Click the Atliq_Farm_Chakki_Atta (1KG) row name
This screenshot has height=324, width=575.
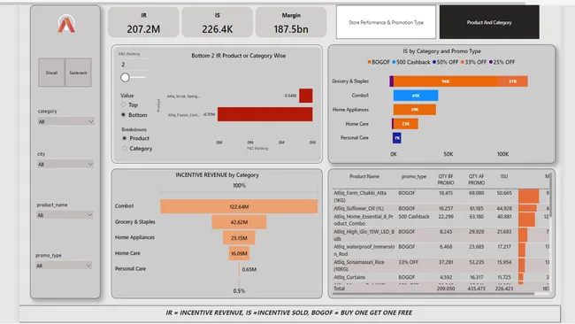coord(360,197)
